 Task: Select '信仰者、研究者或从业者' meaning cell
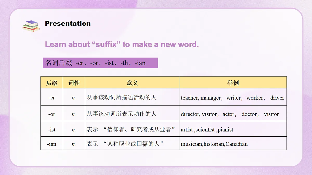tap(132, 129)
